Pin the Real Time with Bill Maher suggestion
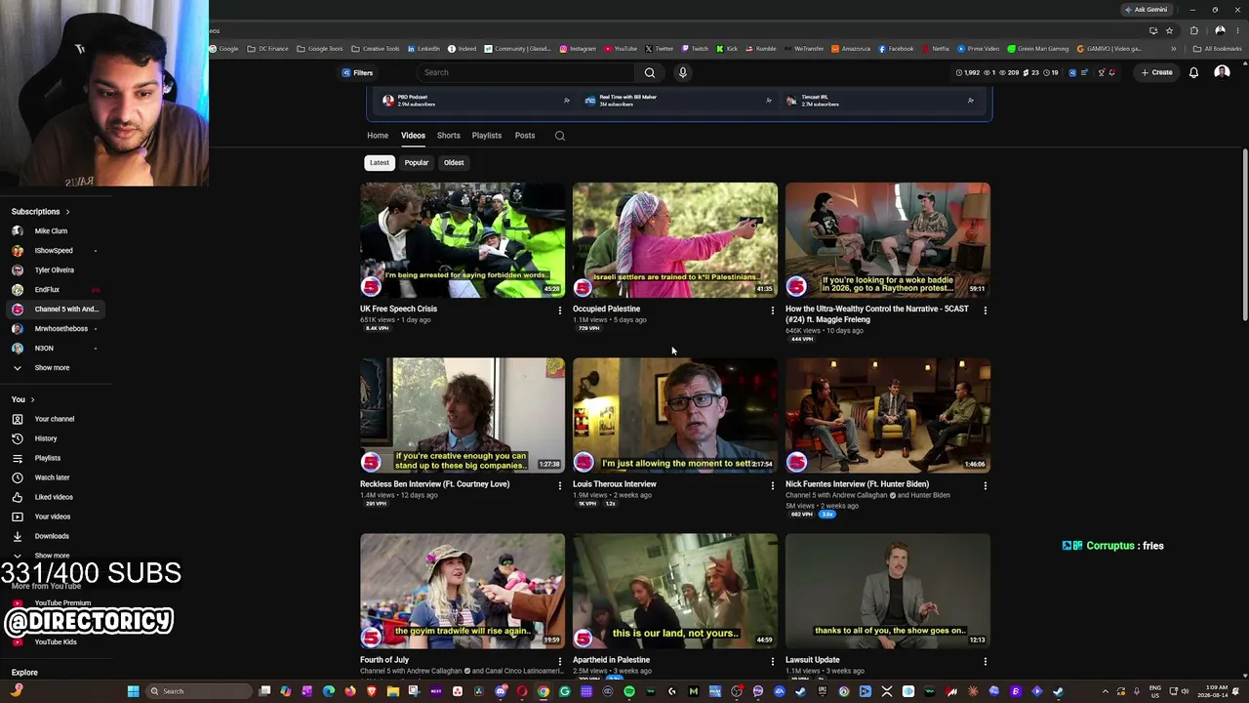The image size is (1249, 703). pos(769,100)
